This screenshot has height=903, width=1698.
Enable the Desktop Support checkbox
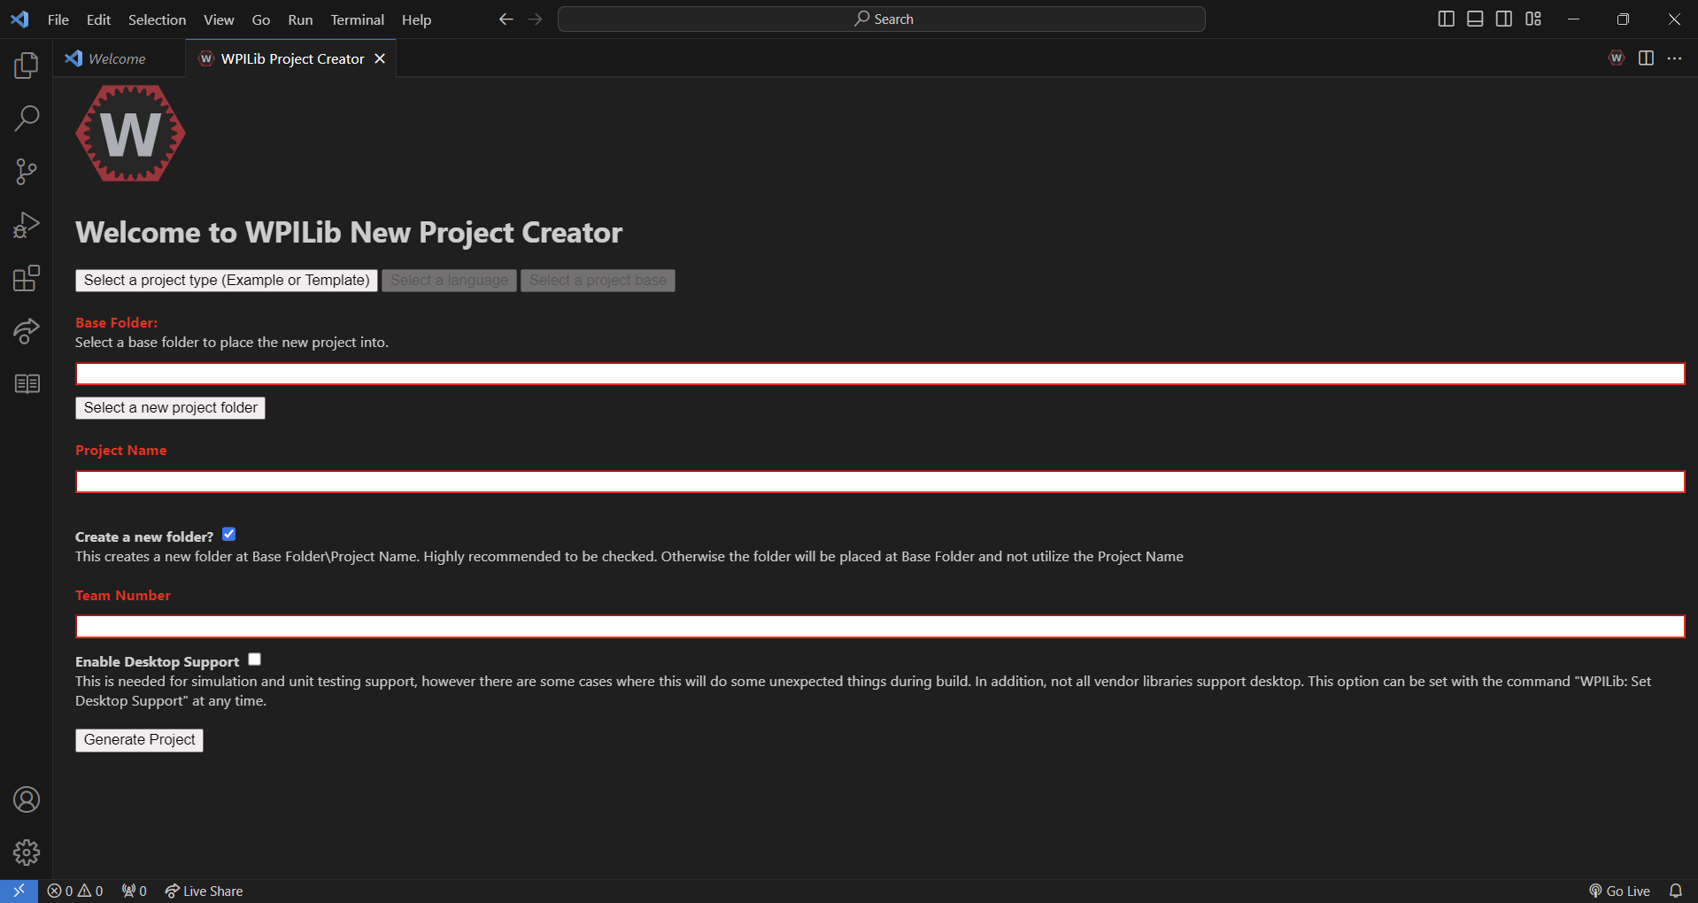(255, 659)
